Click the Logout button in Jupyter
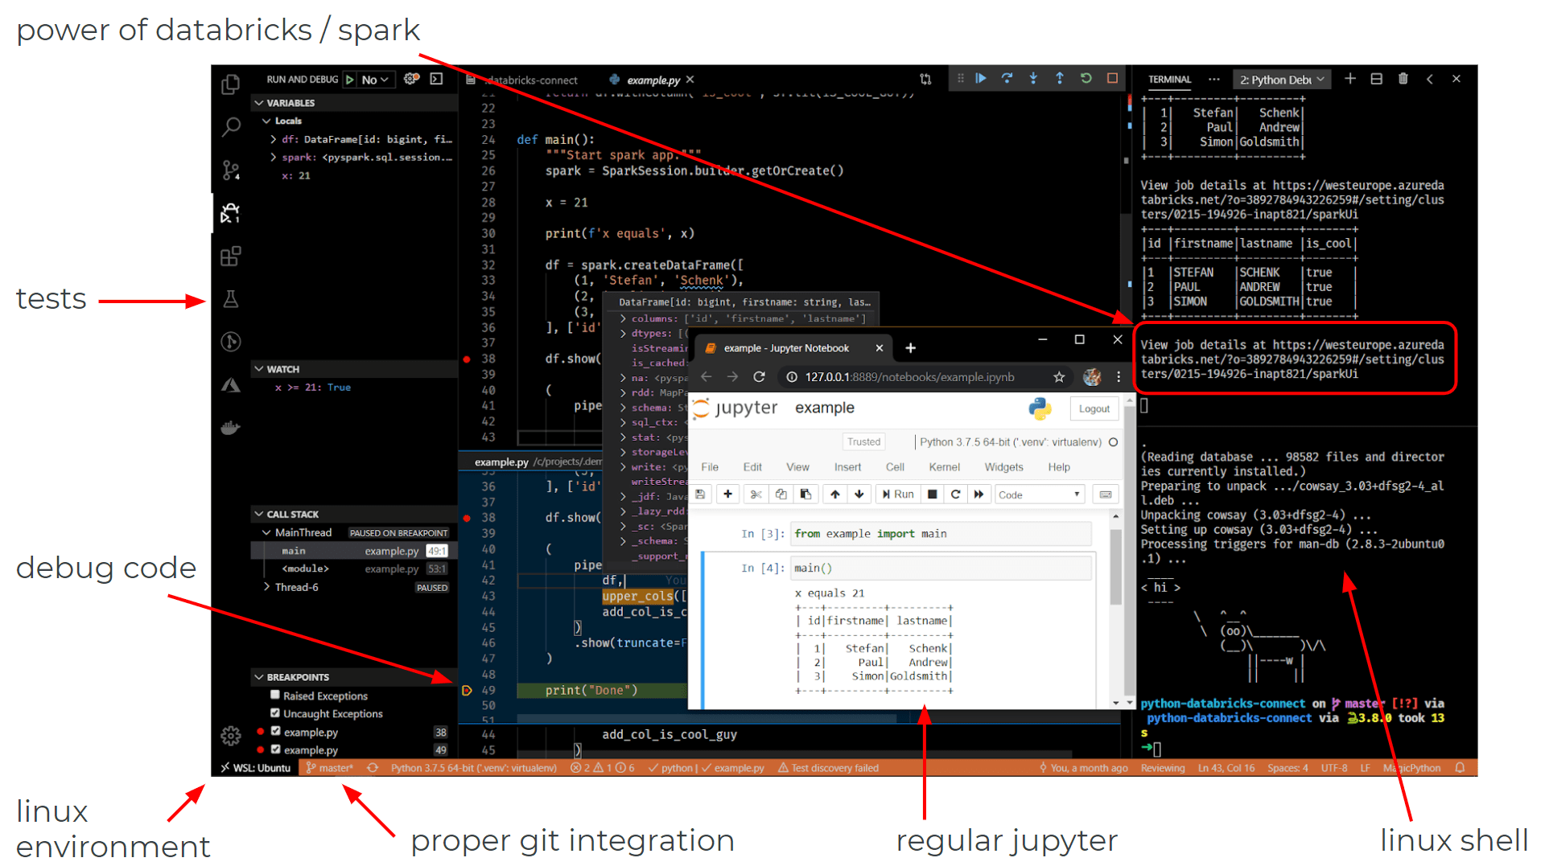Screen dimensions: 1545x866 coord(1094,408)
